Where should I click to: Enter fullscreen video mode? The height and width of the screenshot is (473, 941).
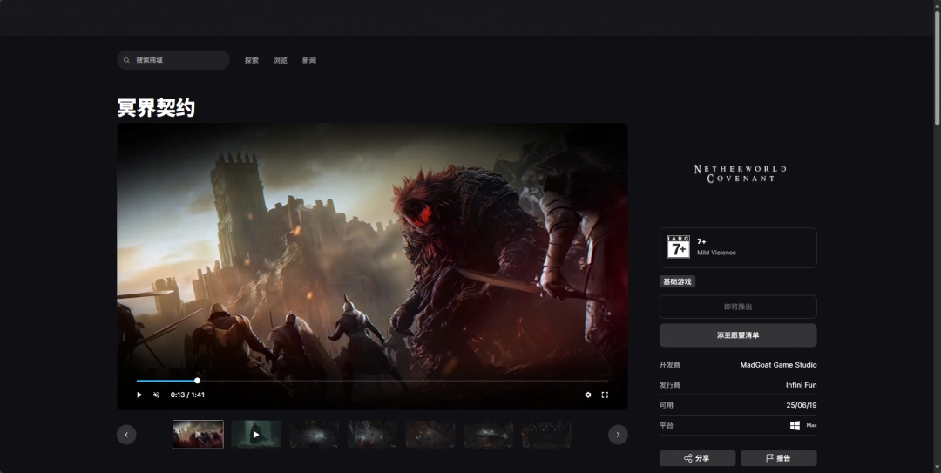click(605, 395)
